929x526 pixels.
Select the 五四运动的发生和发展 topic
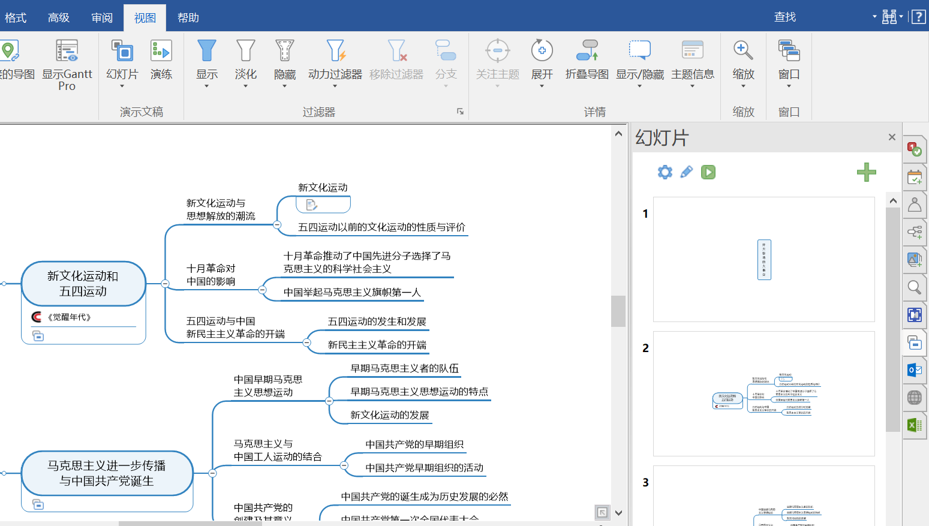pos(377,321)
